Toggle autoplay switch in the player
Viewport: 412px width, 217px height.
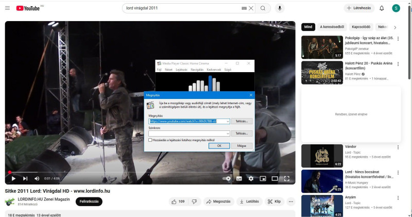[x=227, y=178]
